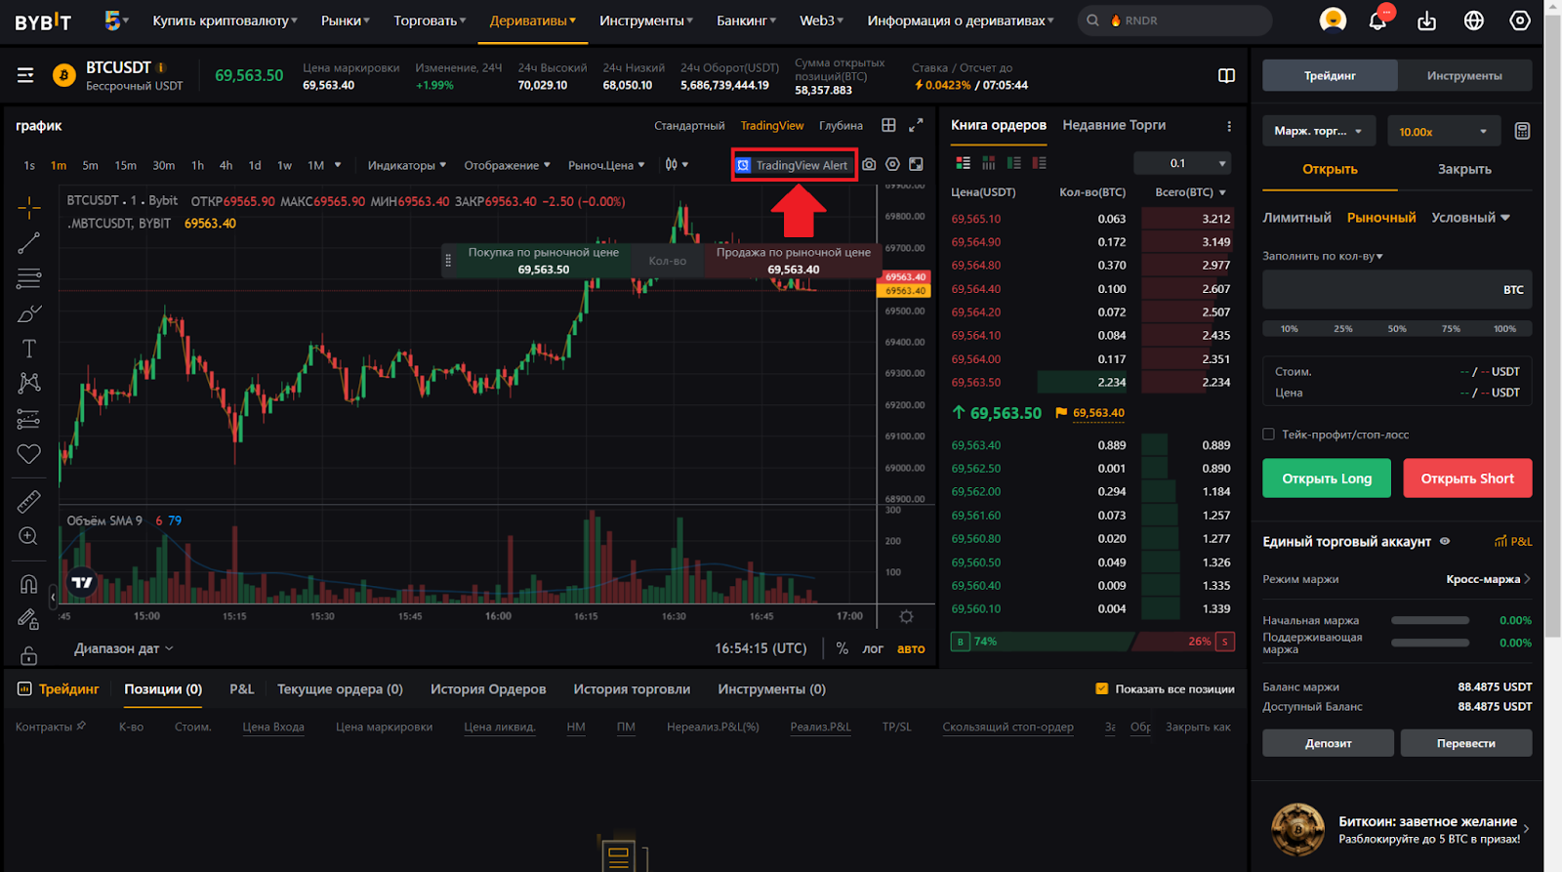Open the hamburger menu beside BTCUSDT
The width and height of the screenshot is (1562, 872).
pos(25,75)
